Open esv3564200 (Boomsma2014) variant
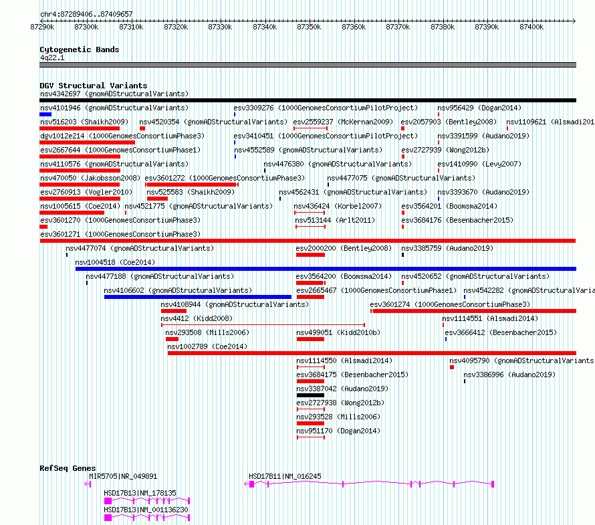Screen dimensions: 595x525 pyautogui.click(x=344, y=276)
